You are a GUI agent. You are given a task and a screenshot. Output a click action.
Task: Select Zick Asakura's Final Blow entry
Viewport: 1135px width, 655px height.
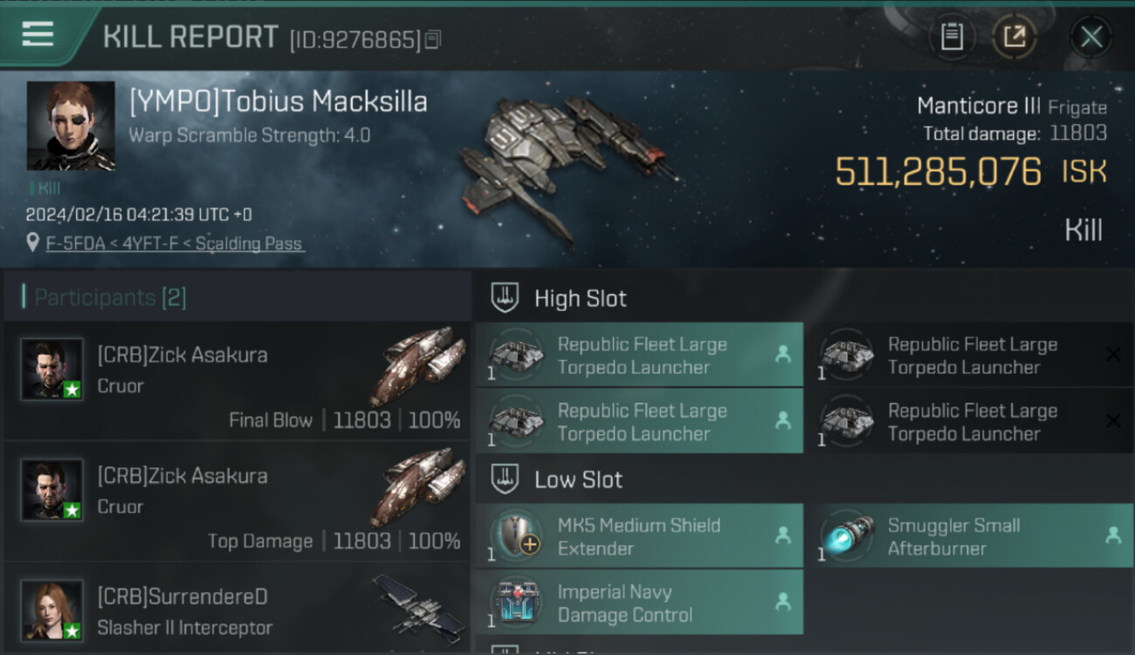tap(237, 381)
